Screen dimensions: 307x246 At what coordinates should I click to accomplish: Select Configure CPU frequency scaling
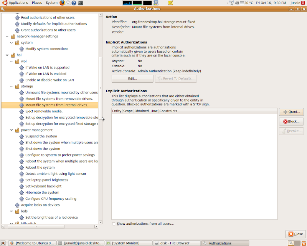pos(51,199)
